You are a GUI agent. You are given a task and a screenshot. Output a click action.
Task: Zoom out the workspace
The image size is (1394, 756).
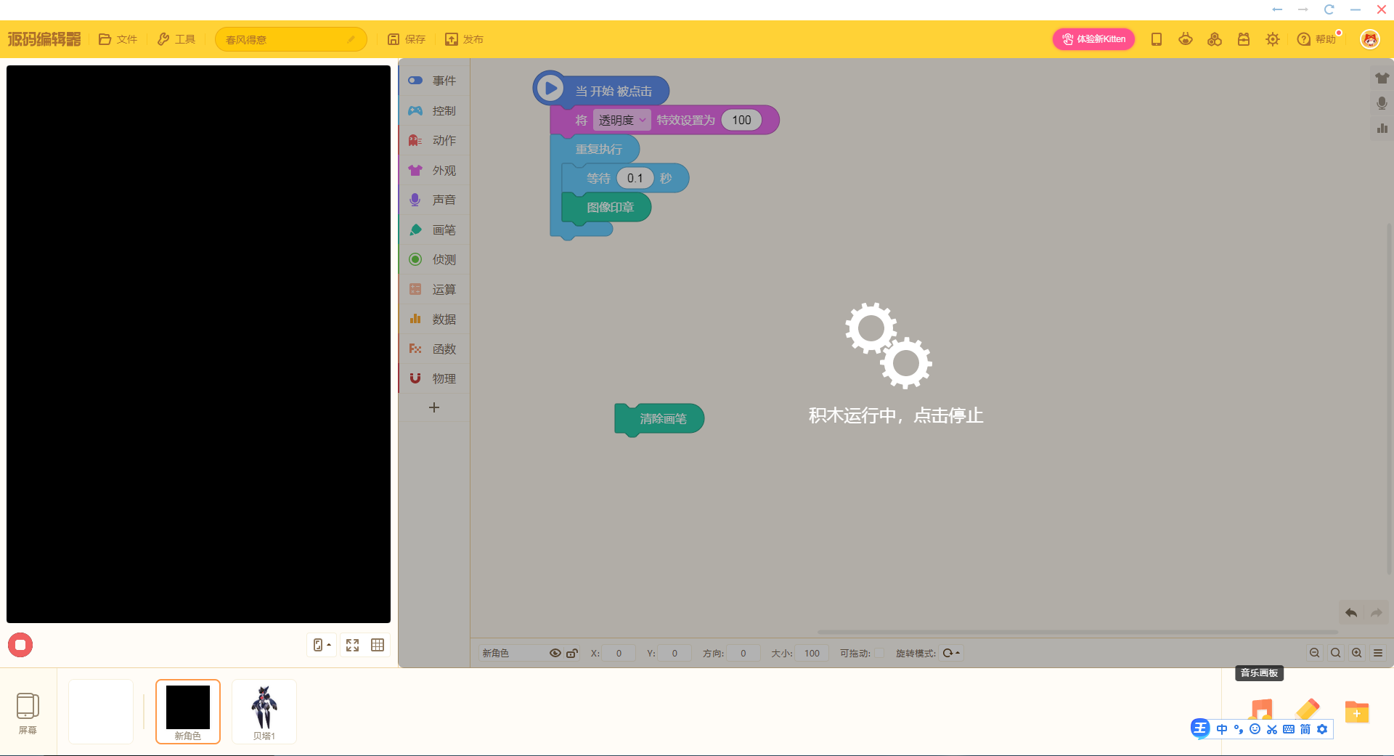[1315, 653]
